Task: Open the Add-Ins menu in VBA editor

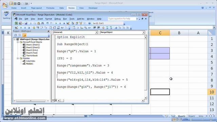Action: 81,19
